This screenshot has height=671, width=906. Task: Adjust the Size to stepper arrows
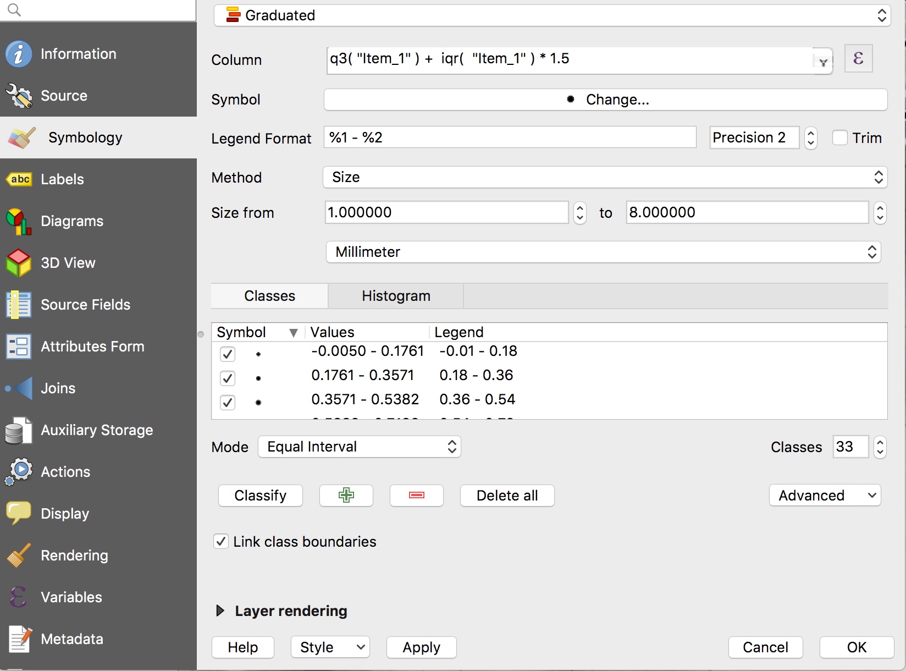point(880,212)
